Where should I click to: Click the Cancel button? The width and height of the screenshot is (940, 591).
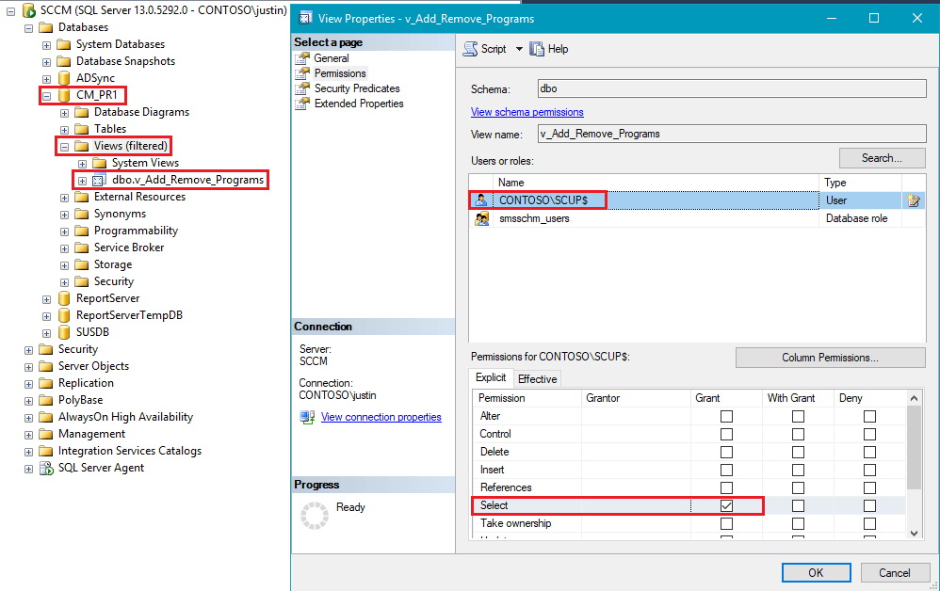click(895, 572)
